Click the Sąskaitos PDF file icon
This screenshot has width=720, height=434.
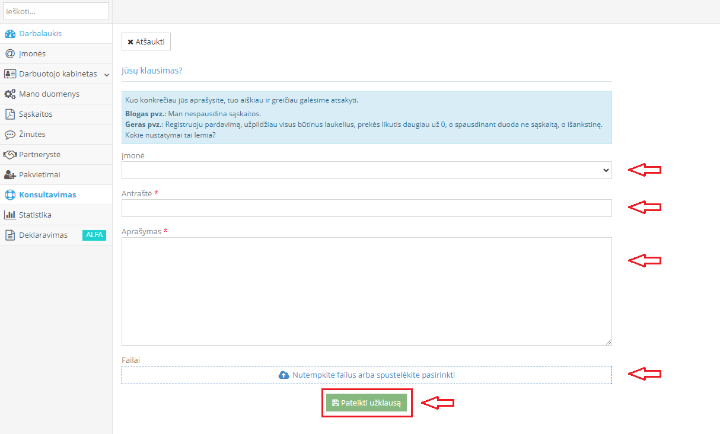point(9,114)
